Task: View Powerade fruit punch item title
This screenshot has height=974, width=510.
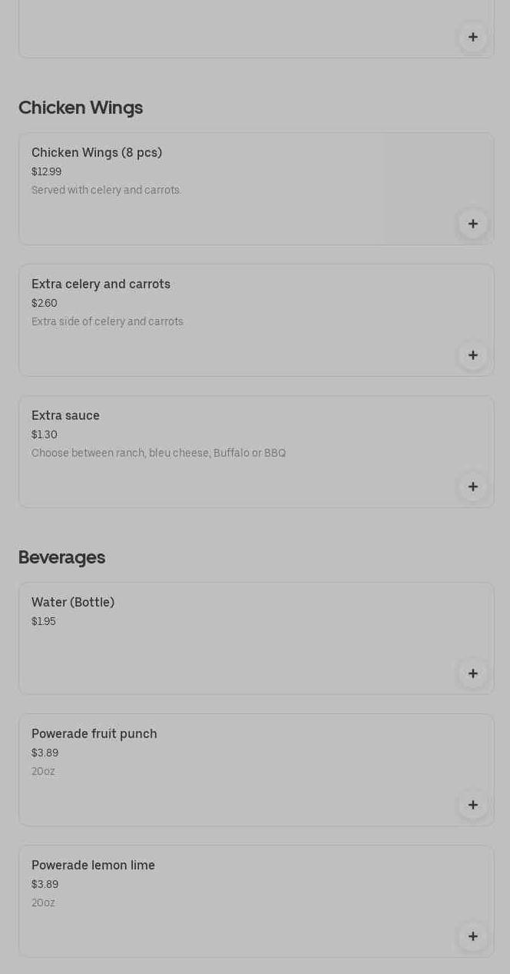Action: [x=94, y=733]
